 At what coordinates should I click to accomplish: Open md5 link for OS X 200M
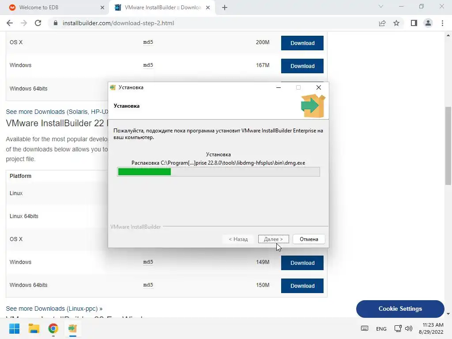point(148,42)
